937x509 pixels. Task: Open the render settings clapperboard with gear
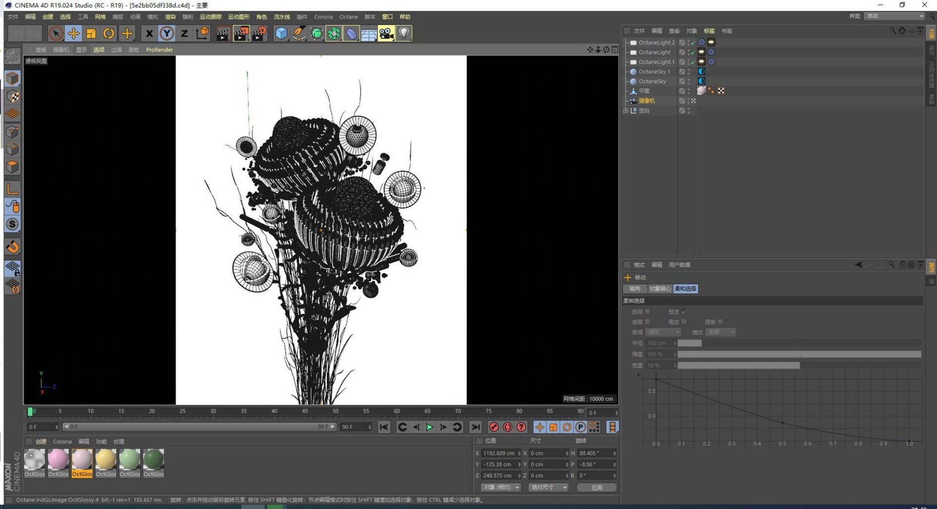click(259, 34)
